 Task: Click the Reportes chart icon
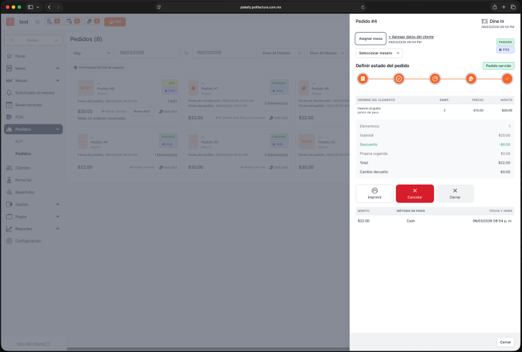[x=9, y=229]
